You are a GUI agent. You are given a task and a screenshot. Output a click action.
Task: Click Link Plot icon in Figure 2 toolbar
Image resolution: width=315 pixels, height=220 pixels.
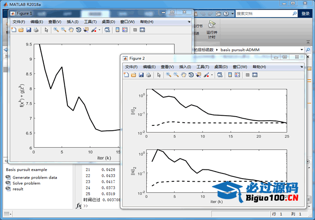pos(220,75)
